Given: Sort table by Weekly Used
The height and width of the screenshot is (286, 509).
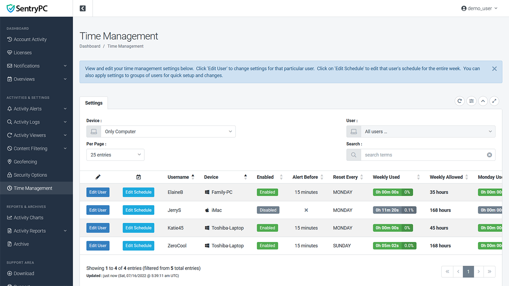Looking at the screenshot, I should pos(396,177).
